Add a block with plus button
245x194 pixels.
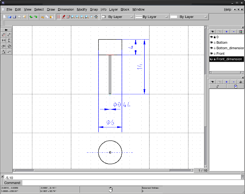(227, 82)
